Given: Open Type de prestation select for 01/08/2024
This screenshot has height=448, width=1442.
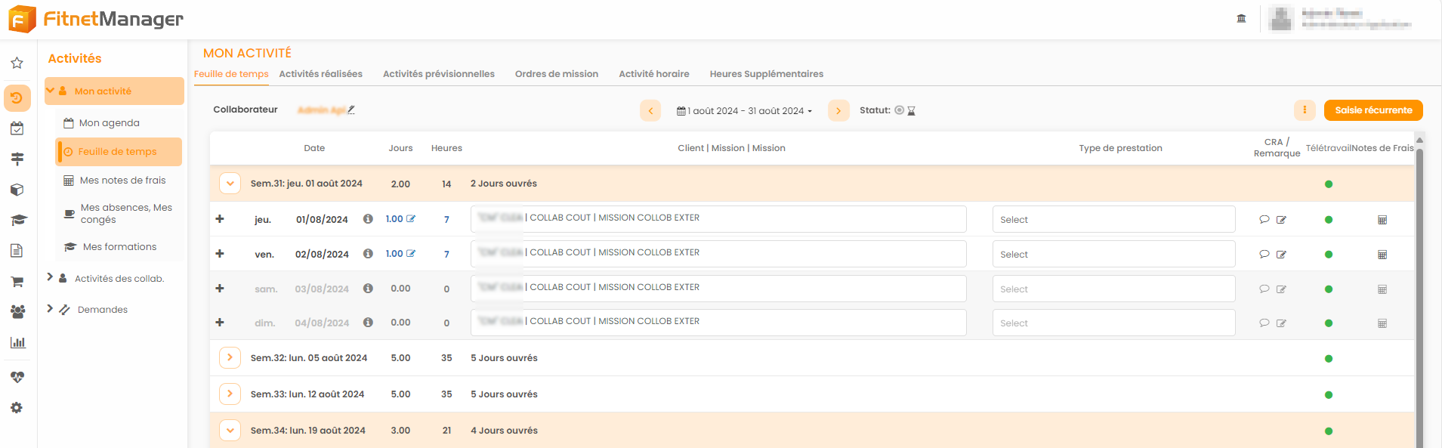Looking at the screenshot, I should click(x=1113, y=220).
